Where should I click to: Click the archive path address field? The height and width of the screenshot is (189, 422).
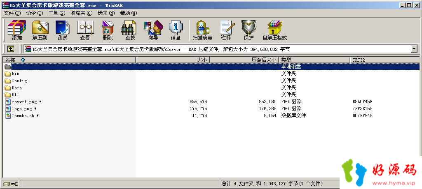pyautogui.click(x=221, y=49)
